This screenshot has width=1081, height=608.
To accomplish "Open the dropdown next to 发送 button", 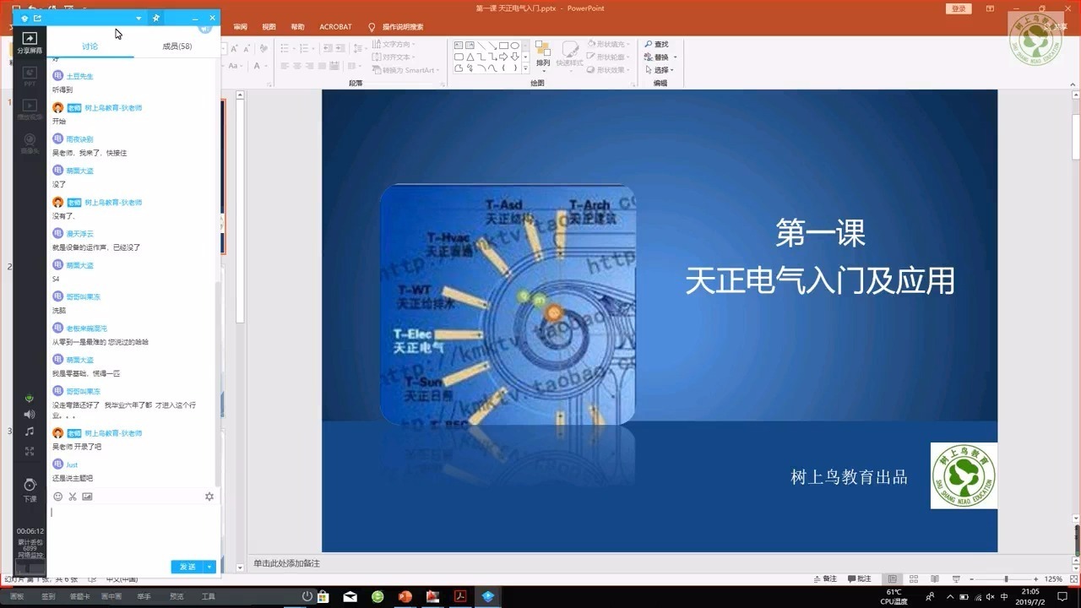I will click(210, 567).
